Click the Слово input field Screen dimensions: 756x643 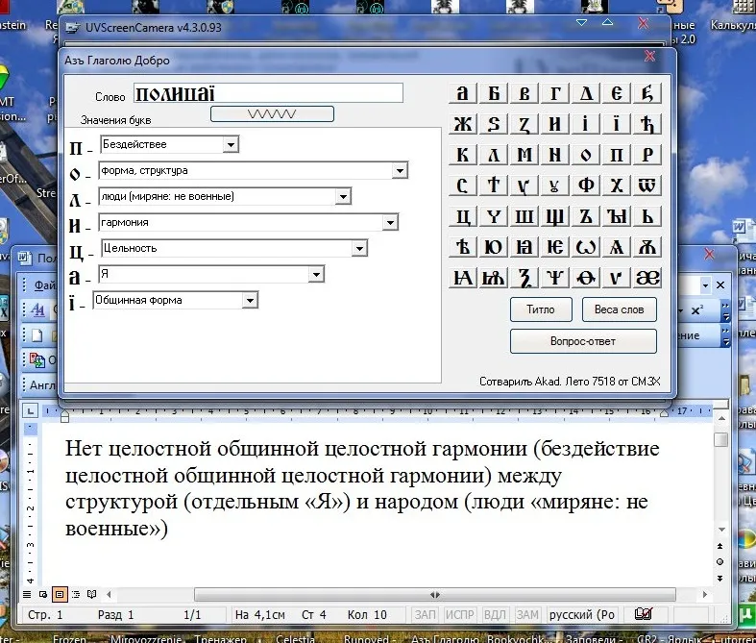point(269,93)
